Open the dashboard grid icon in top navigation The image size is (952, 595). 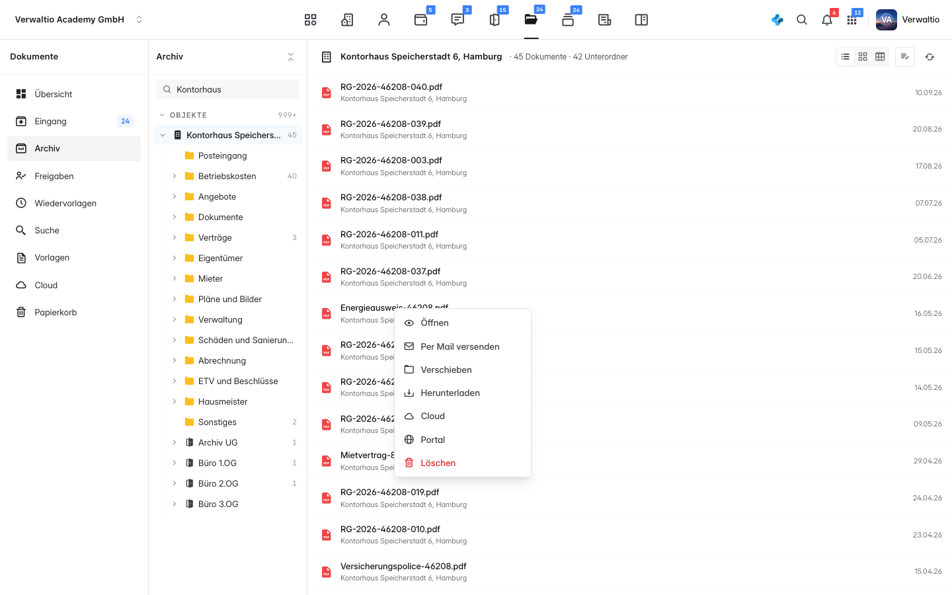point(310,20)
